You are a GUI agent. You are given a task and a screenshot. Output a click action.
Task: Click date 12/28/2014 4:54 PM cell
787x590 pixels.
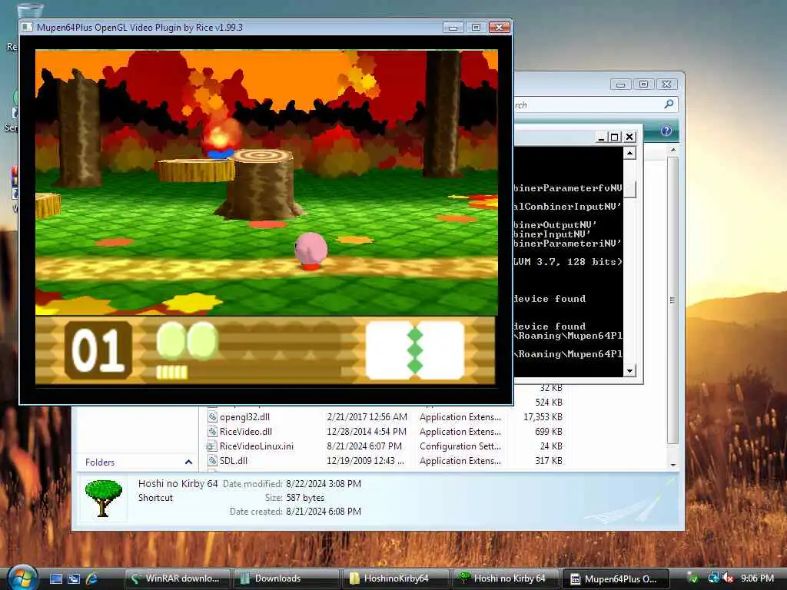tap(367, 432)
